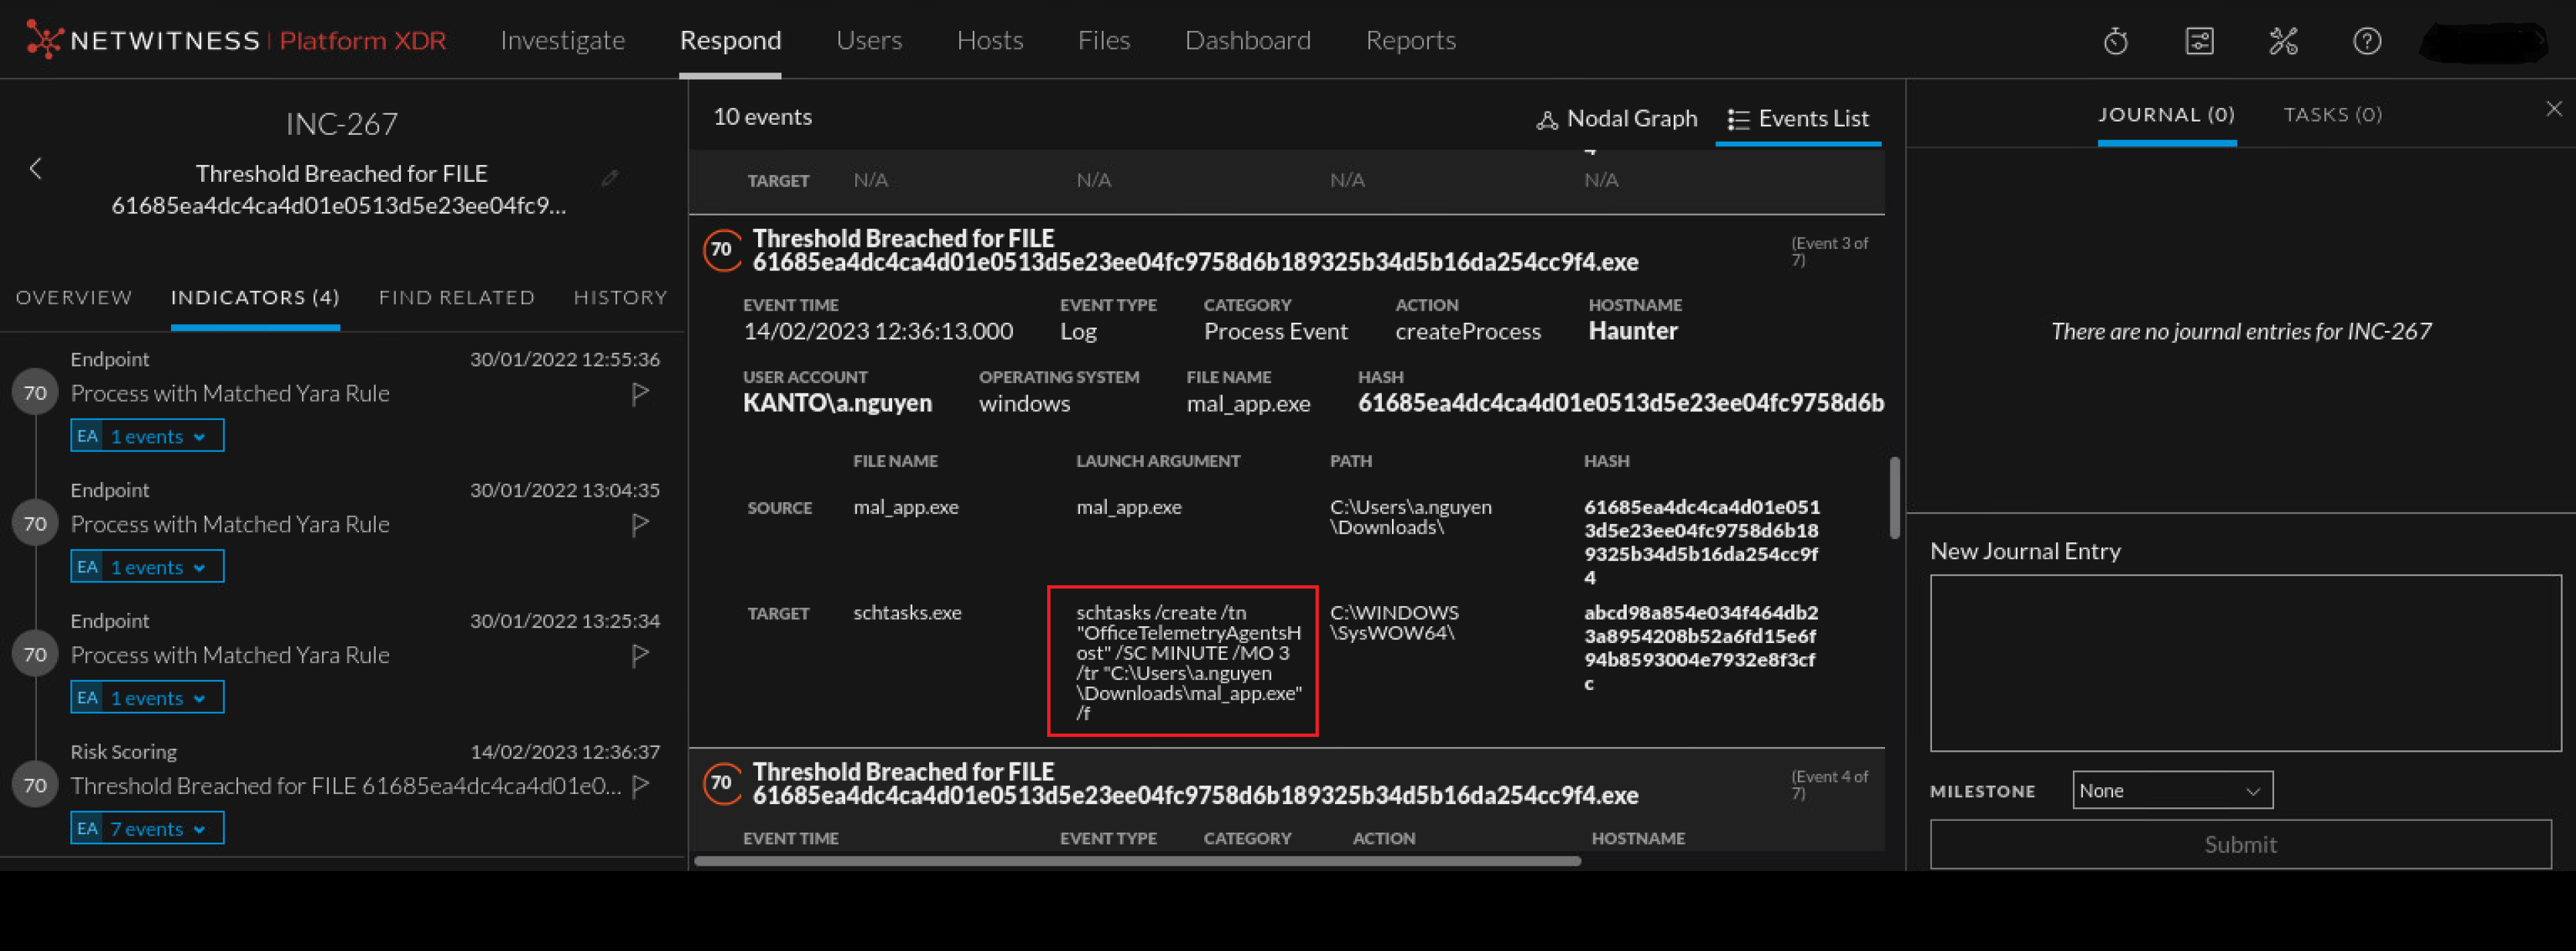Open the jobs panel icon in the header
2576x951 pixels.
[2199, 41]
